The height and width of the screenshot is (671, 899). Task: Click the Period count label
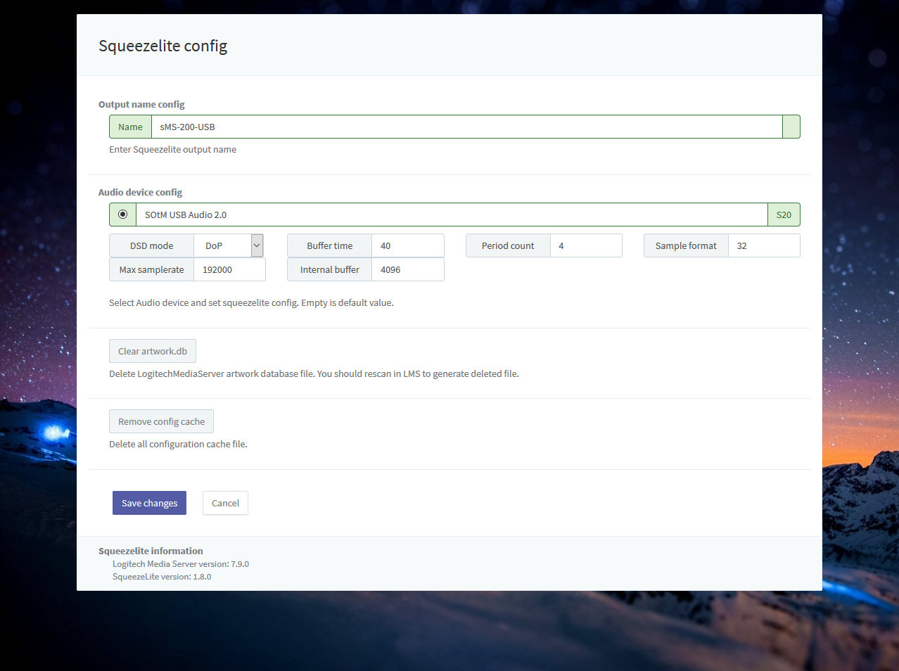[x=507, y=245]
